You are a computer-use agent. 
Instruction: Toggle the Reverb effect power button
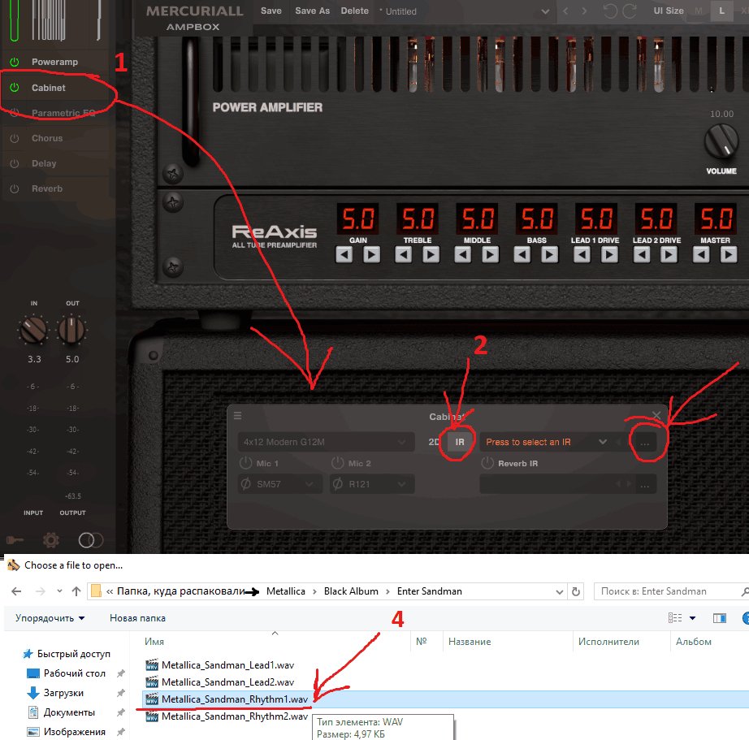pyautogui.click(x=14, y=188)
